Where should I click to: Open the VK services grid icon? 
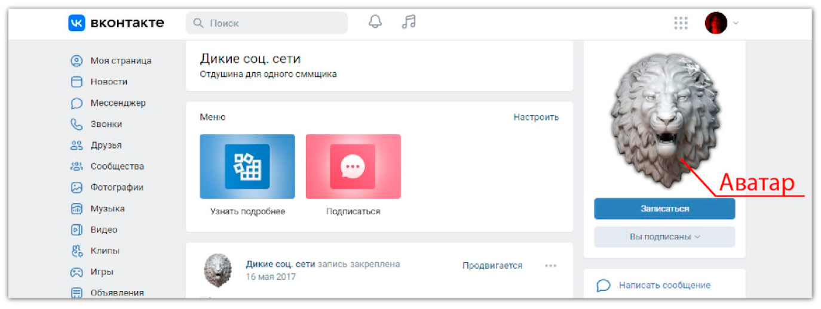(681, 23)
